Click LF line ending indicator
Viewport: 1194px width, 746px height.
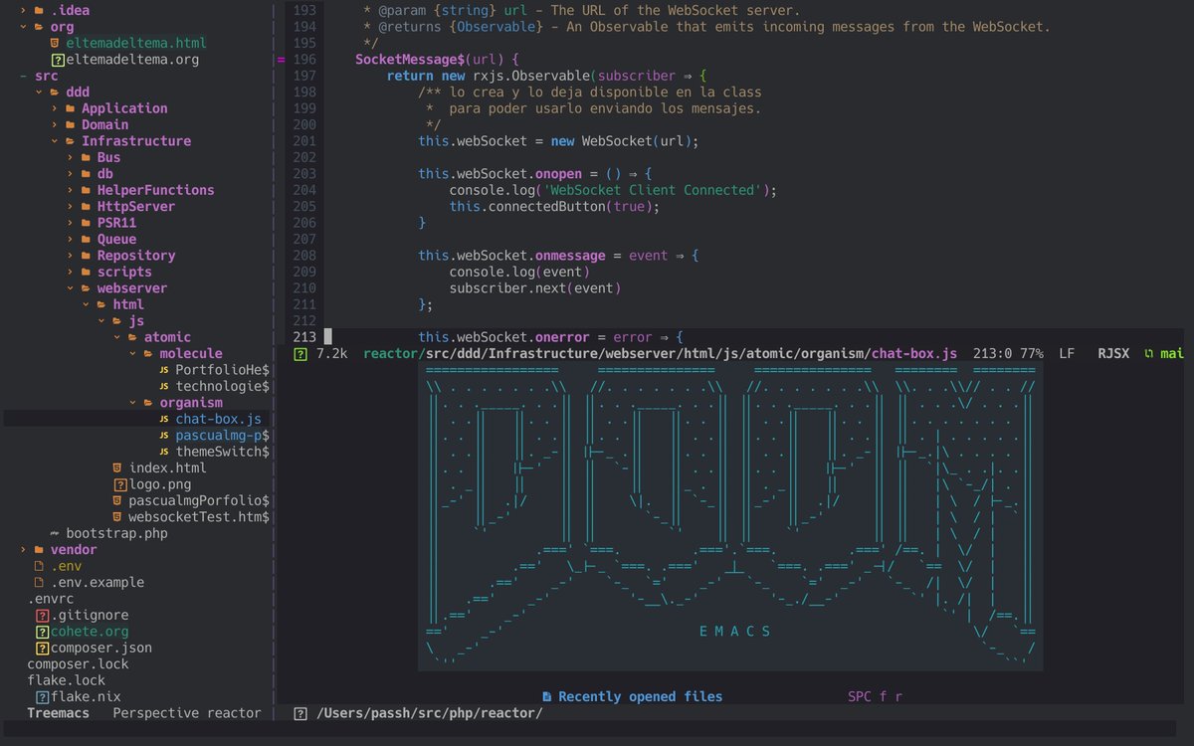point(1067,353)
